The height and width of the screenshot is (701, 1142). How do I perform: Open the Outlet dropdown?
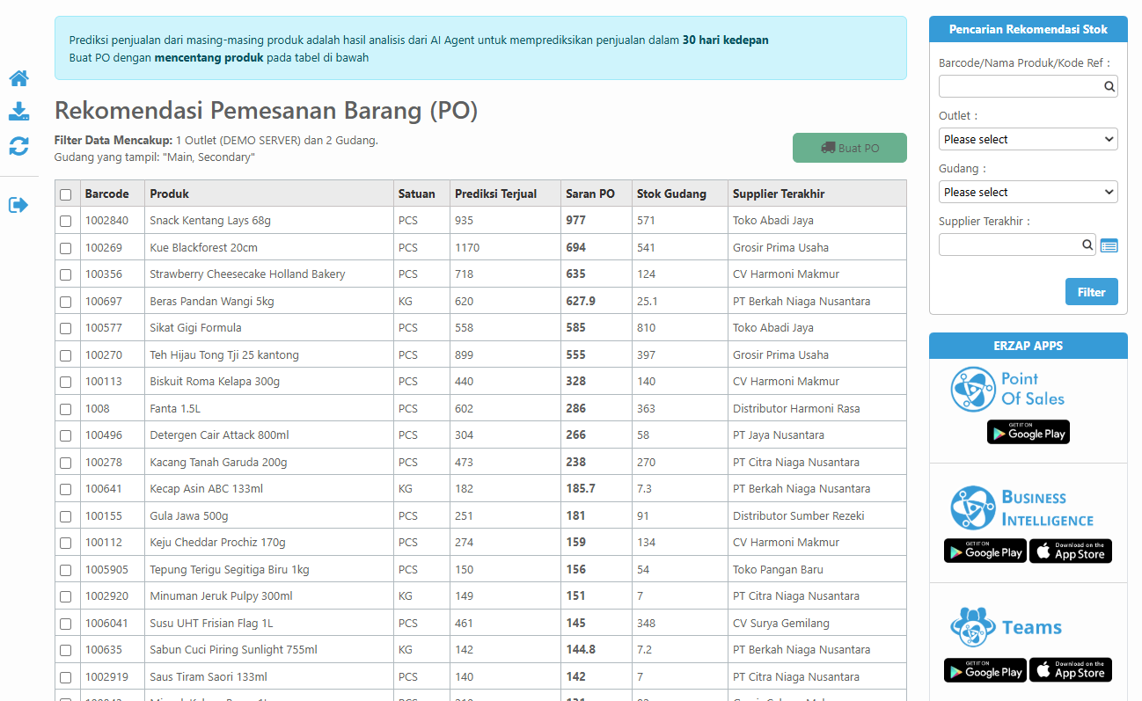click(1028, 139)
